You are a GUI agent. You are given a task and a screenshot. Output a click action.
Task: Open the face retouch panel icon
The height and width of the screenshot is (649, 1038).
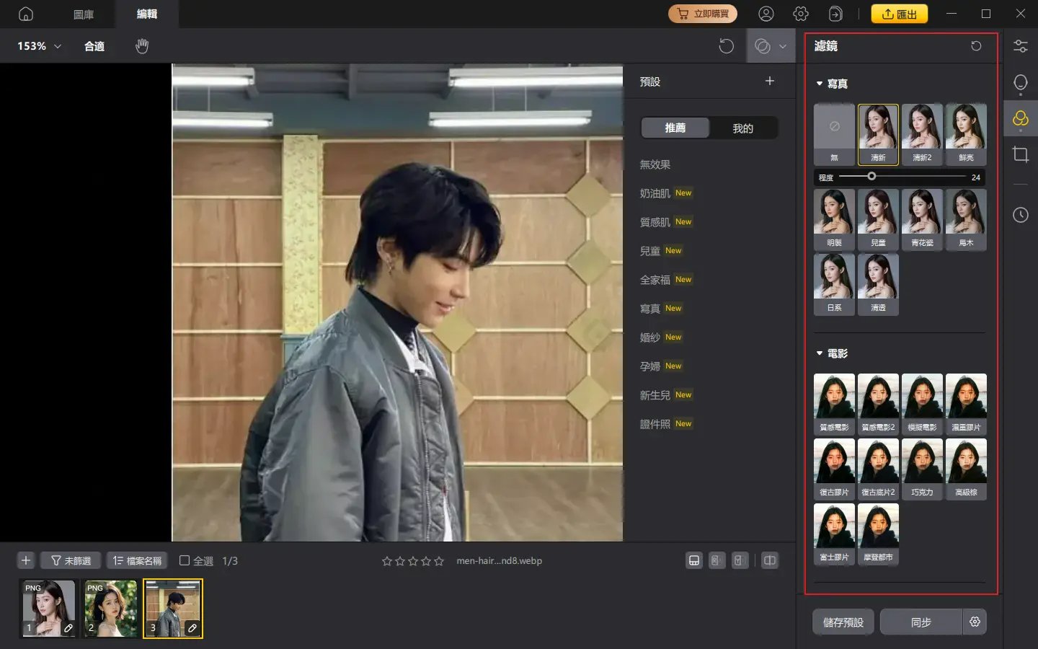(x=1020, y=83)
